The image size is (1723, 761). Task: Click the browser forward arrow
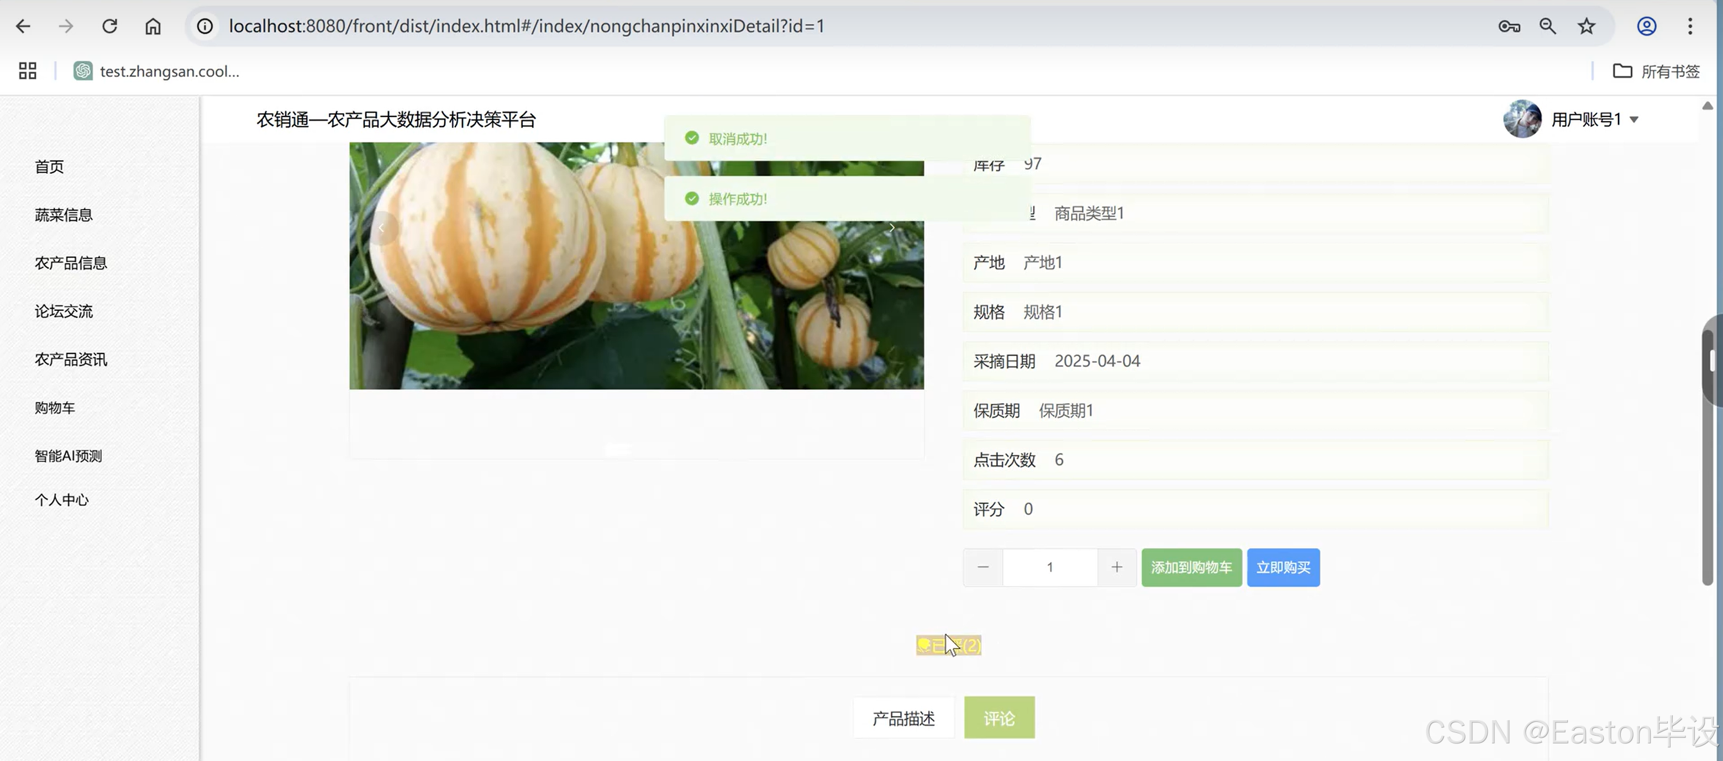click(66, 26)
